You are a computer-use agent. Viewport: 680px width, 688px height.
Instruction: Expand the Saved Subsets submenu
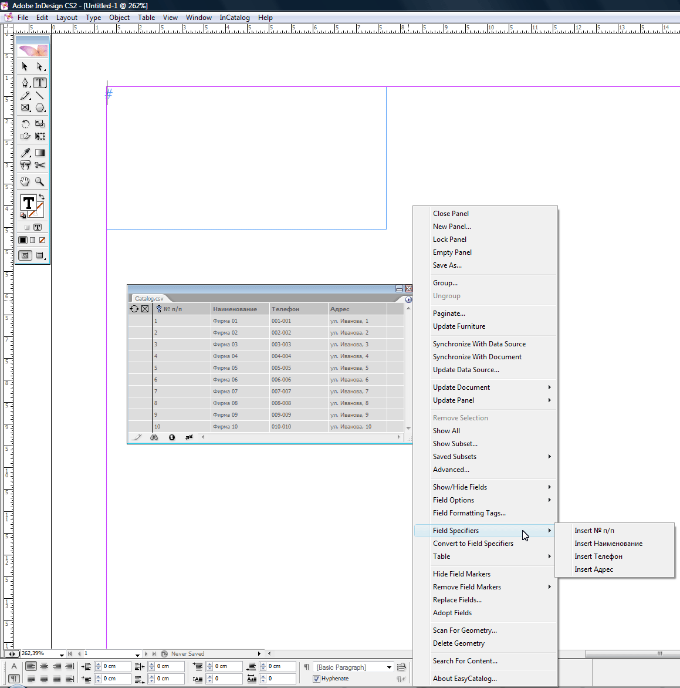pyautogui.click(x=485, y=457)
